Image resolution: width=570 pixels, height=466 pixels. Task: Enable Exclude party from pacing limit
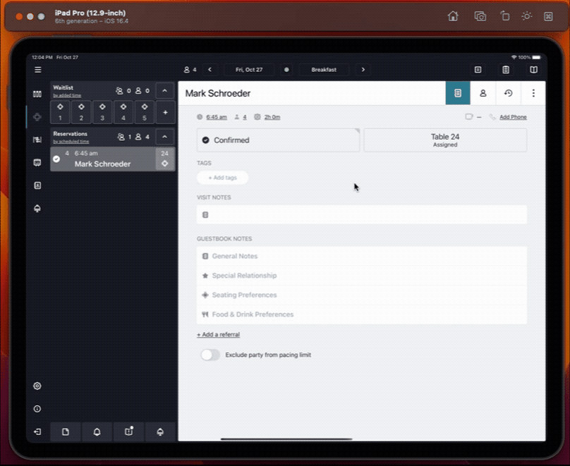[x=210, y=355]
